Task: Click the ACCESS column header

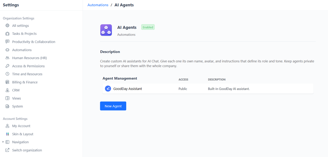Action: [x=183, y=80]
